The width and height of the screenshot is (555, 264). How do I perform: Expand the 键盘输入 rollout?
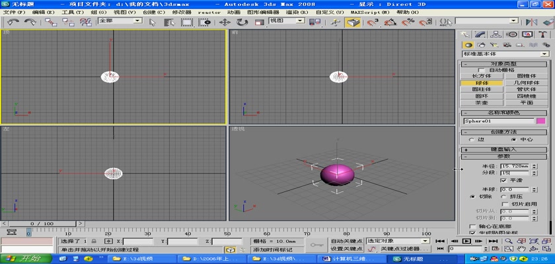point(504,150)
